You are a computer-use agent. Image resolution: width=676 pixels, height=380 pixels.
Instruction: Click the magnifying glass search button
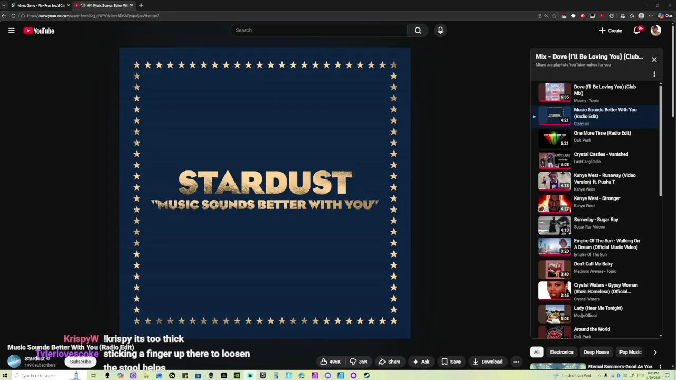point(418,30)
